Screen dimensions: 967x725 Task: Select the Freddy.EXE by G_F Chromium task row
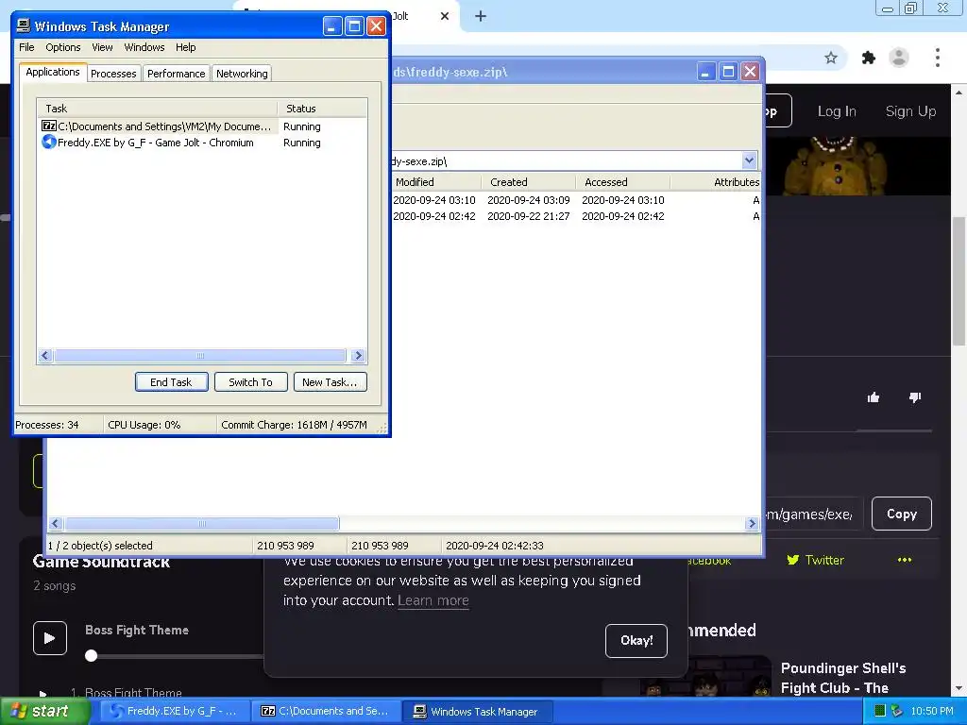pos(202,143)
